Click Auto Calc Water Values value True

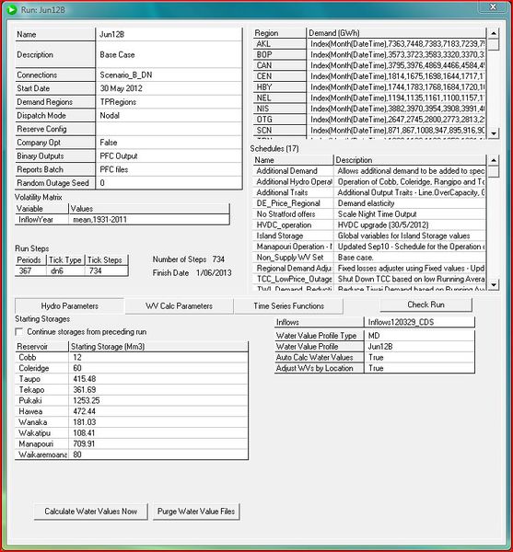click(x=419, y=357)
